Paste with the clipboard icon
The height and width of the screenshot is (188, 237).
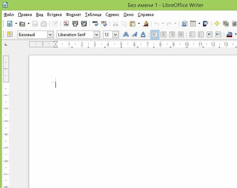pyautogui.click(x=133, y=24)
